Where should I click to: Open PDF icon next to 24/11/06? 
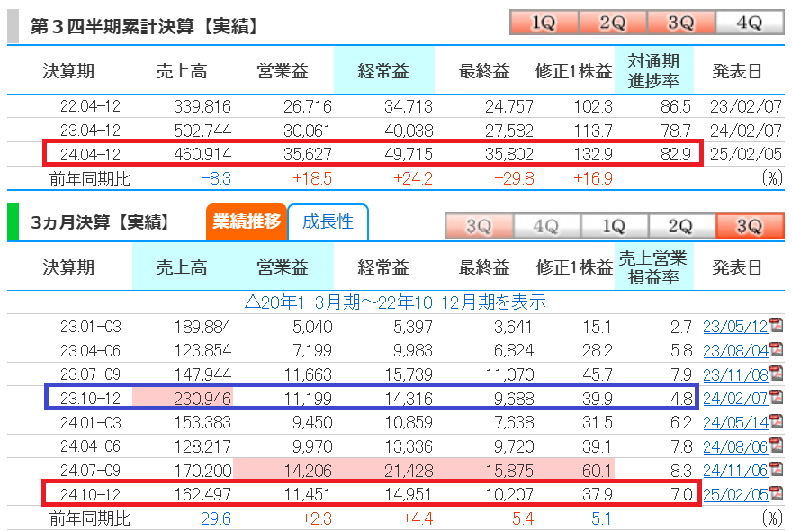775,469
